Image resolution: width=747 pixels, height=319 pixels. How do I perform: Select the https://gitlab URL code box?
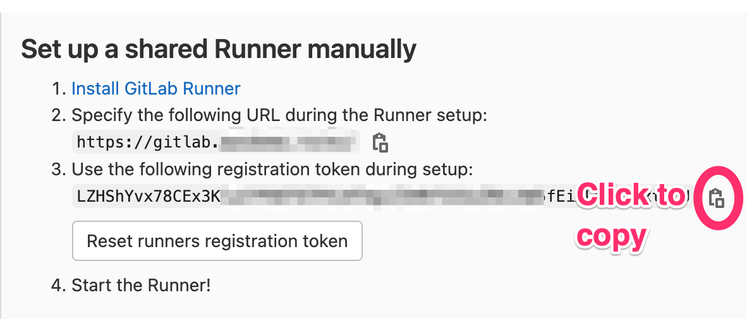(x=216, y=142)
